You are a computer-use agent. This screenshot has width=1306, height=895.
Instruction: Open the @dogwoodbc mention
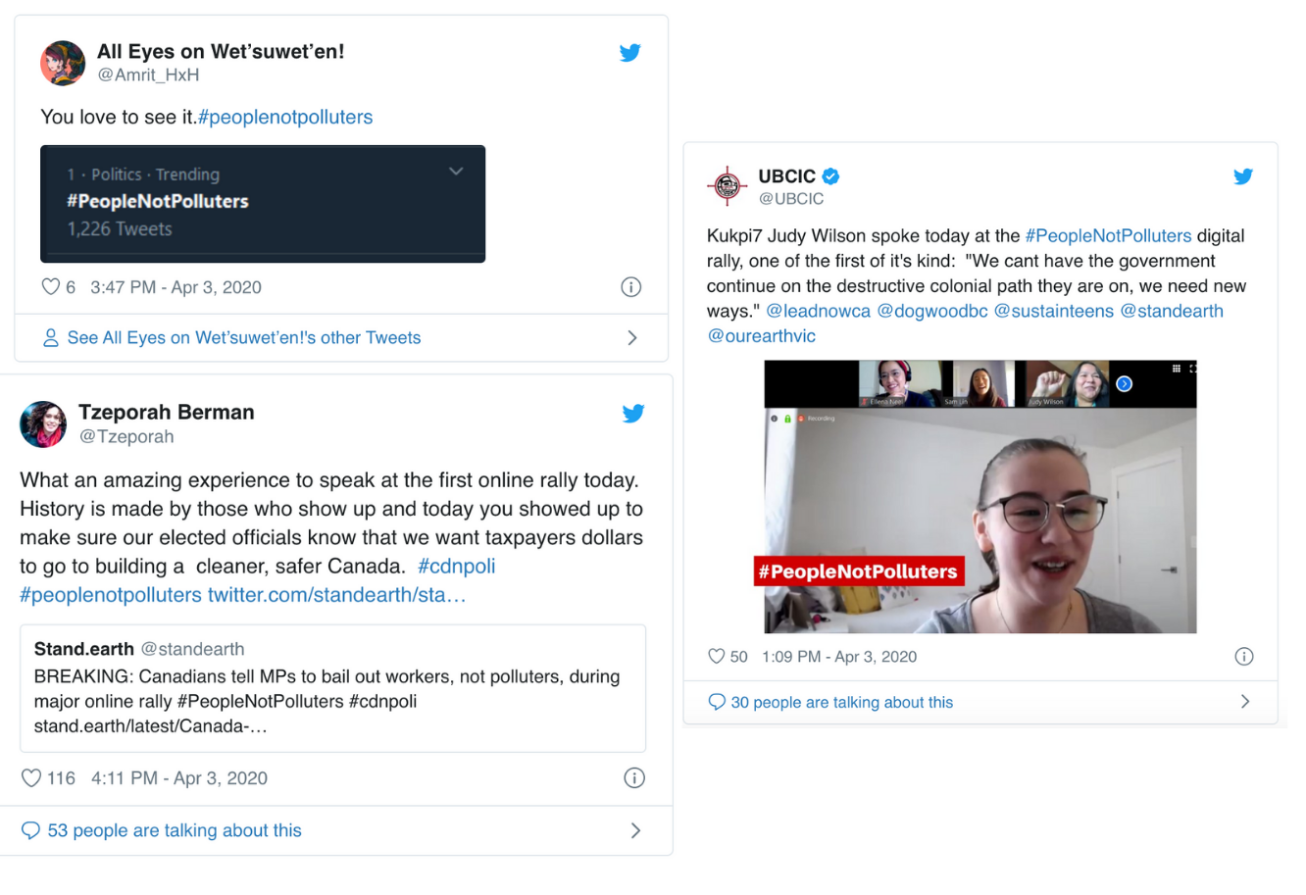click(x=932, y=311)
